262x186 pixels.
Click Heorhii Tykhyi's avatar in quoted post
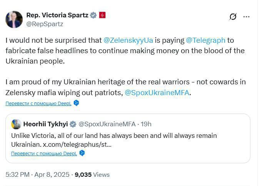16,124
